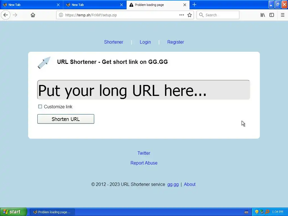Screen dimensions: 288x216
Task: Open the Firefox home page icon
Action: 33,15
